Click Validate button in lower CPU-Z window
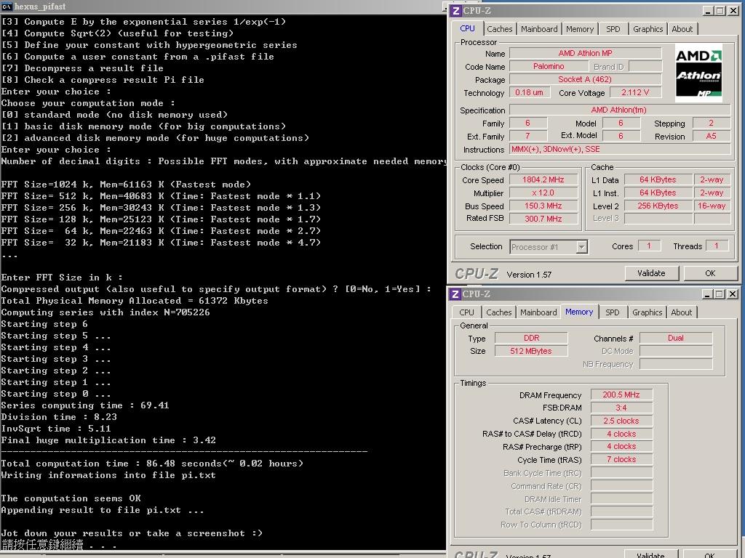Image resolution: width=745 pixels, height=558 pixels. tap(650, 554)
